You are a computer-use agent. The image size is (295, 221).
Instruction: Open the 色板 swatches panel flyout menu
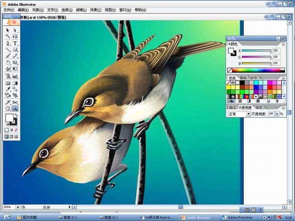tap(283, 78)
